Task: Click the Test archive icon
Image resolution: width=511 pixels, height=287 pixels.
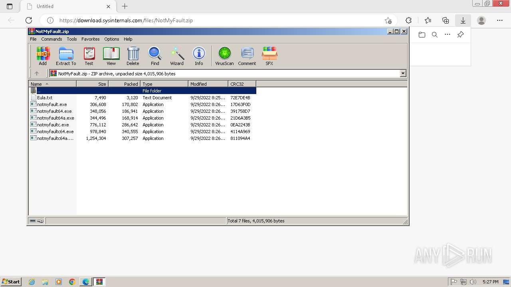Action: 89,56
